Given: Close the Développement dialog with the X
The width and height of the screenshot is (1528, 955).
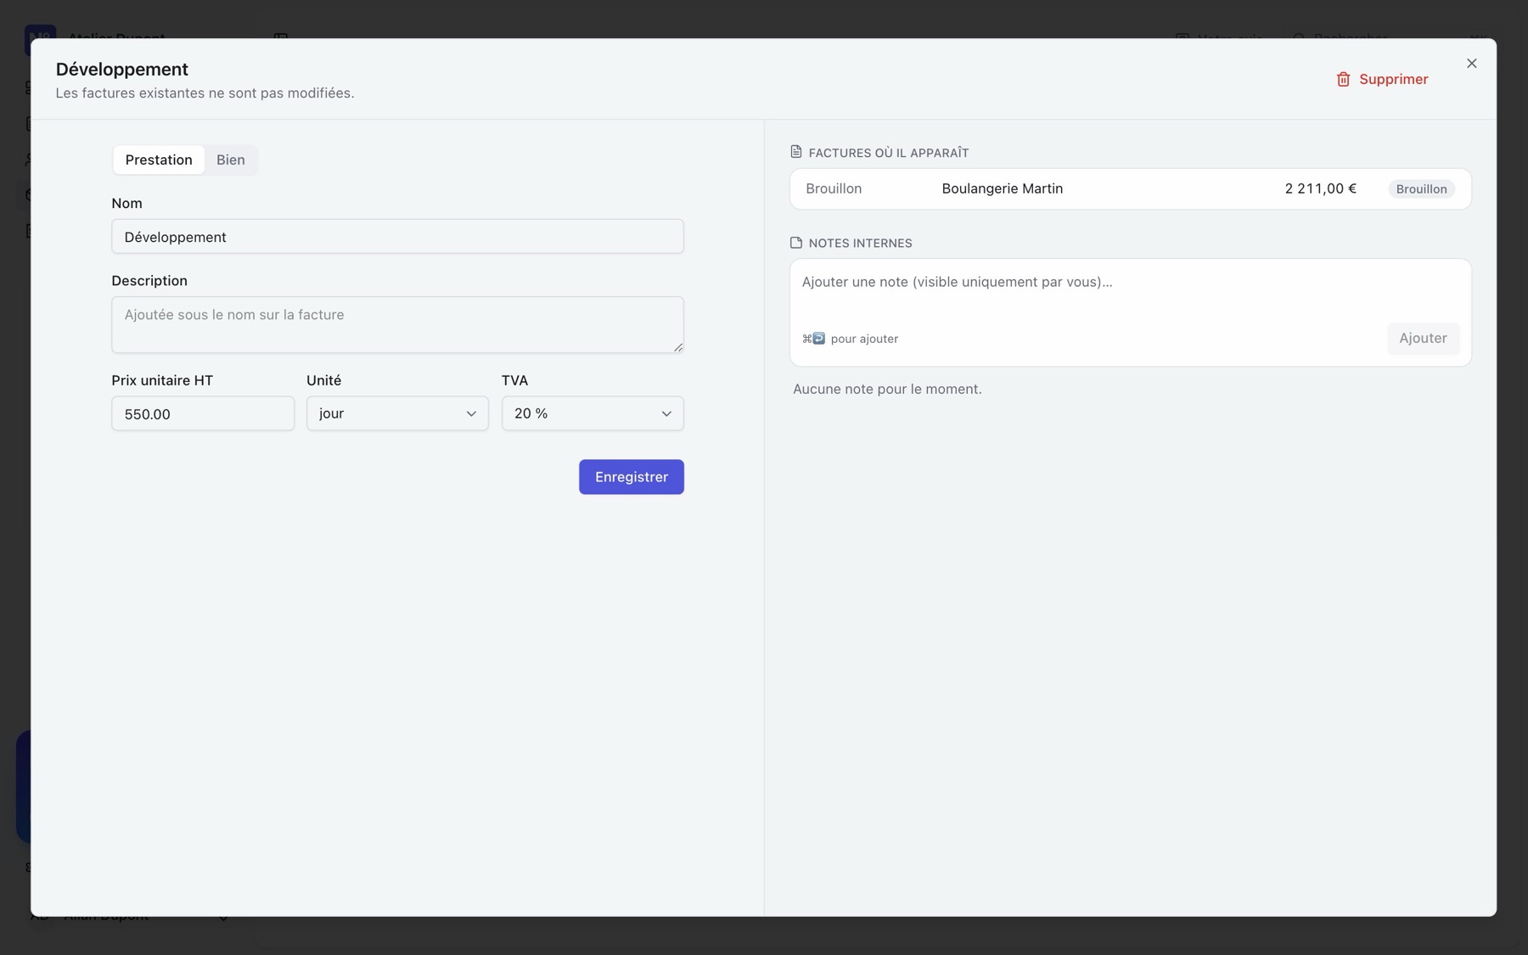Looking at the screenshot, I should (x=1472, y=64).
